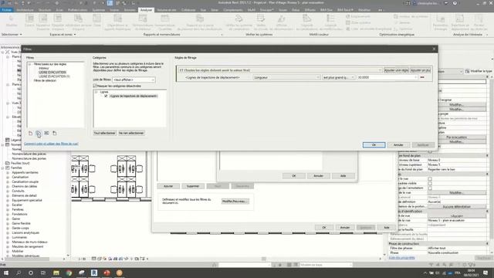Open Windows taskbar search

coord(19,273)
